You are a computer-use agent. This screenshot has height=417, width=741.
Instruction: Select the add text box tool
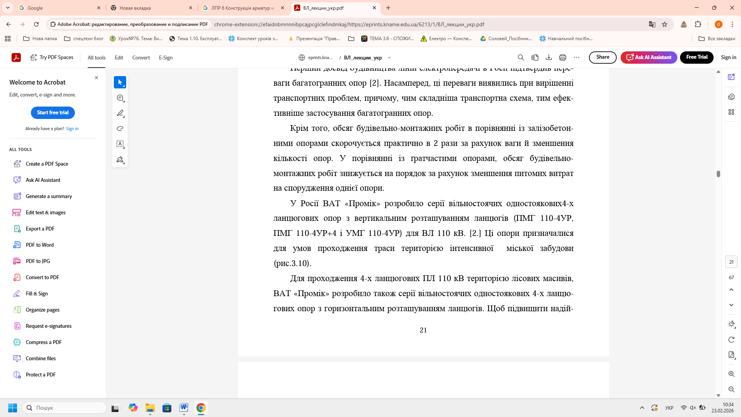(x=120, y=144)
